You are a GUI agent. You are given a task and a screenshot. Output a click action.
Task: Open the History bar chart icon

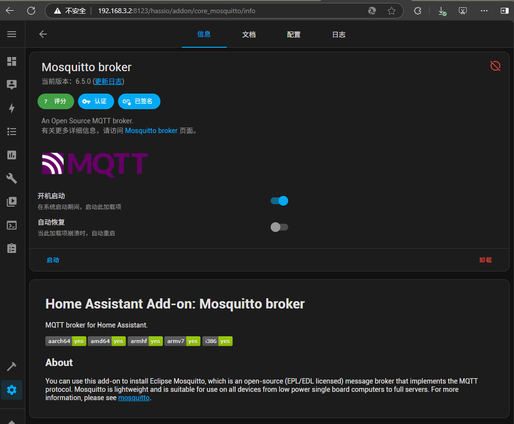(x=12, y=155)
